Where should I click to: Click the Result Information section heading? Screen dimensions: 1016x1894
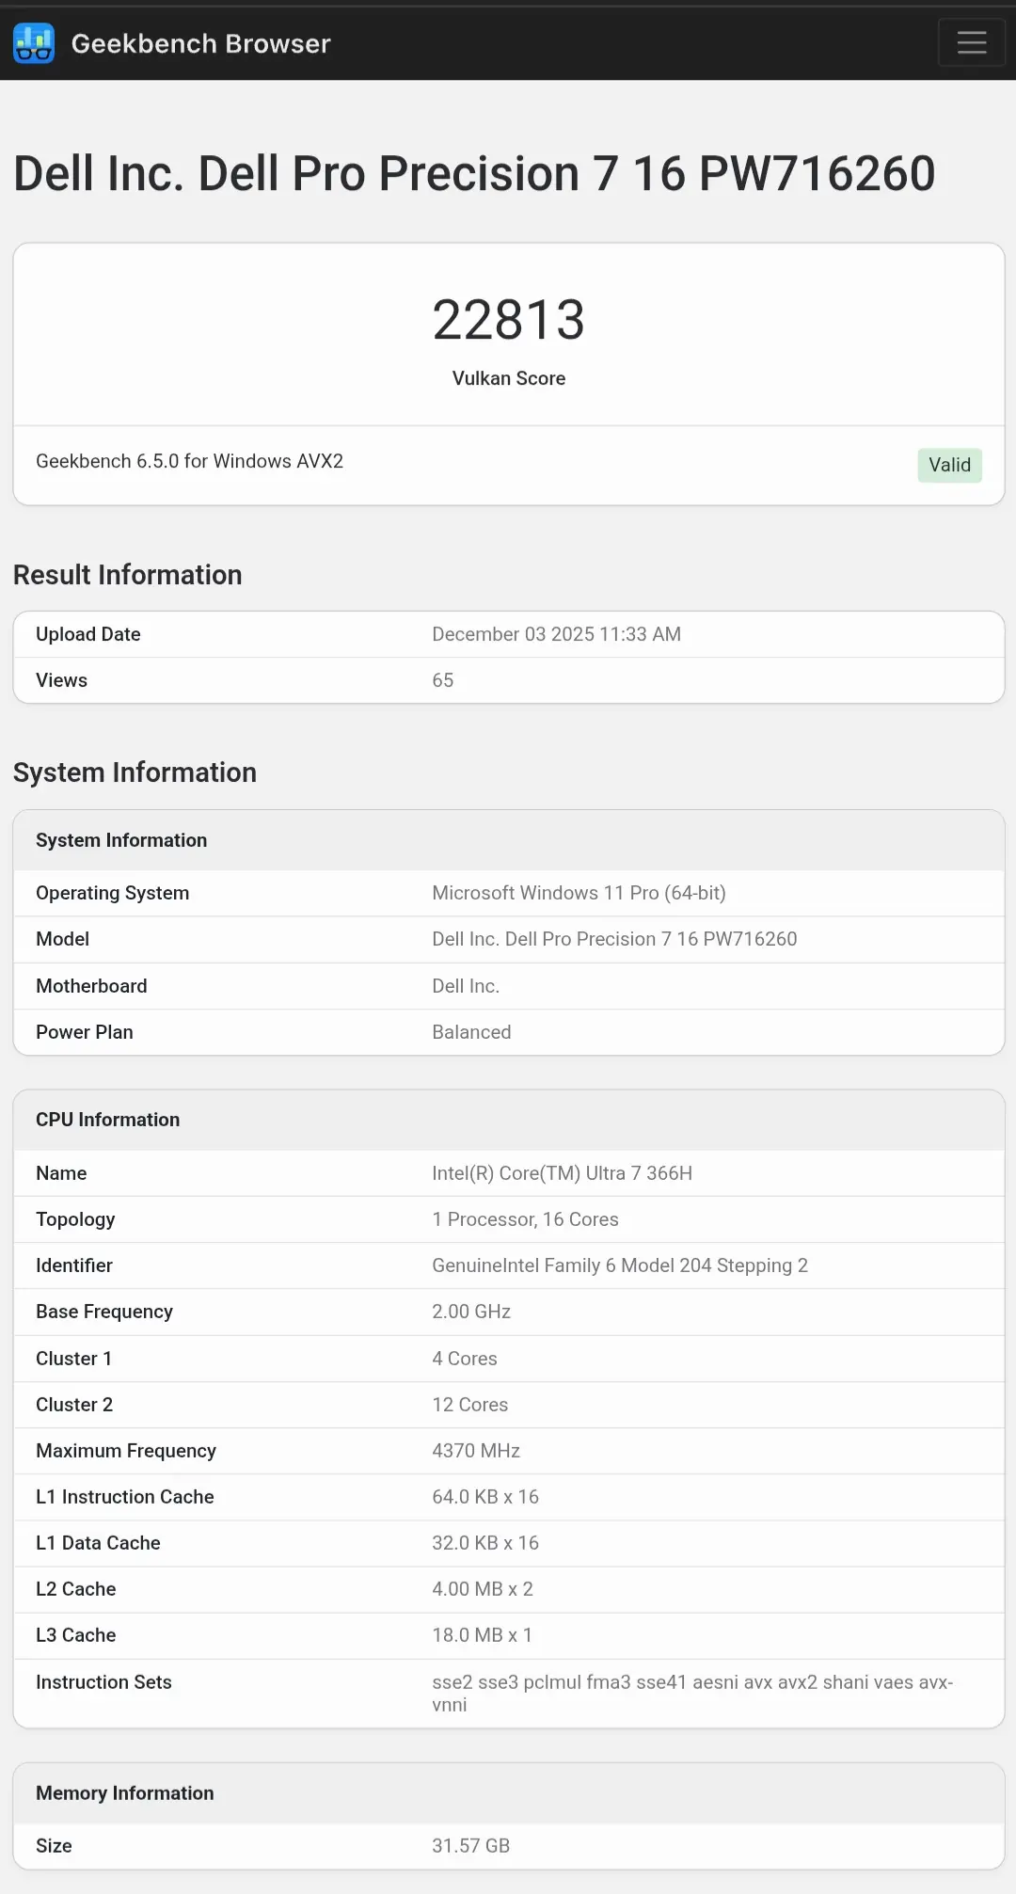pyautogui.click(x=128, y=575)
